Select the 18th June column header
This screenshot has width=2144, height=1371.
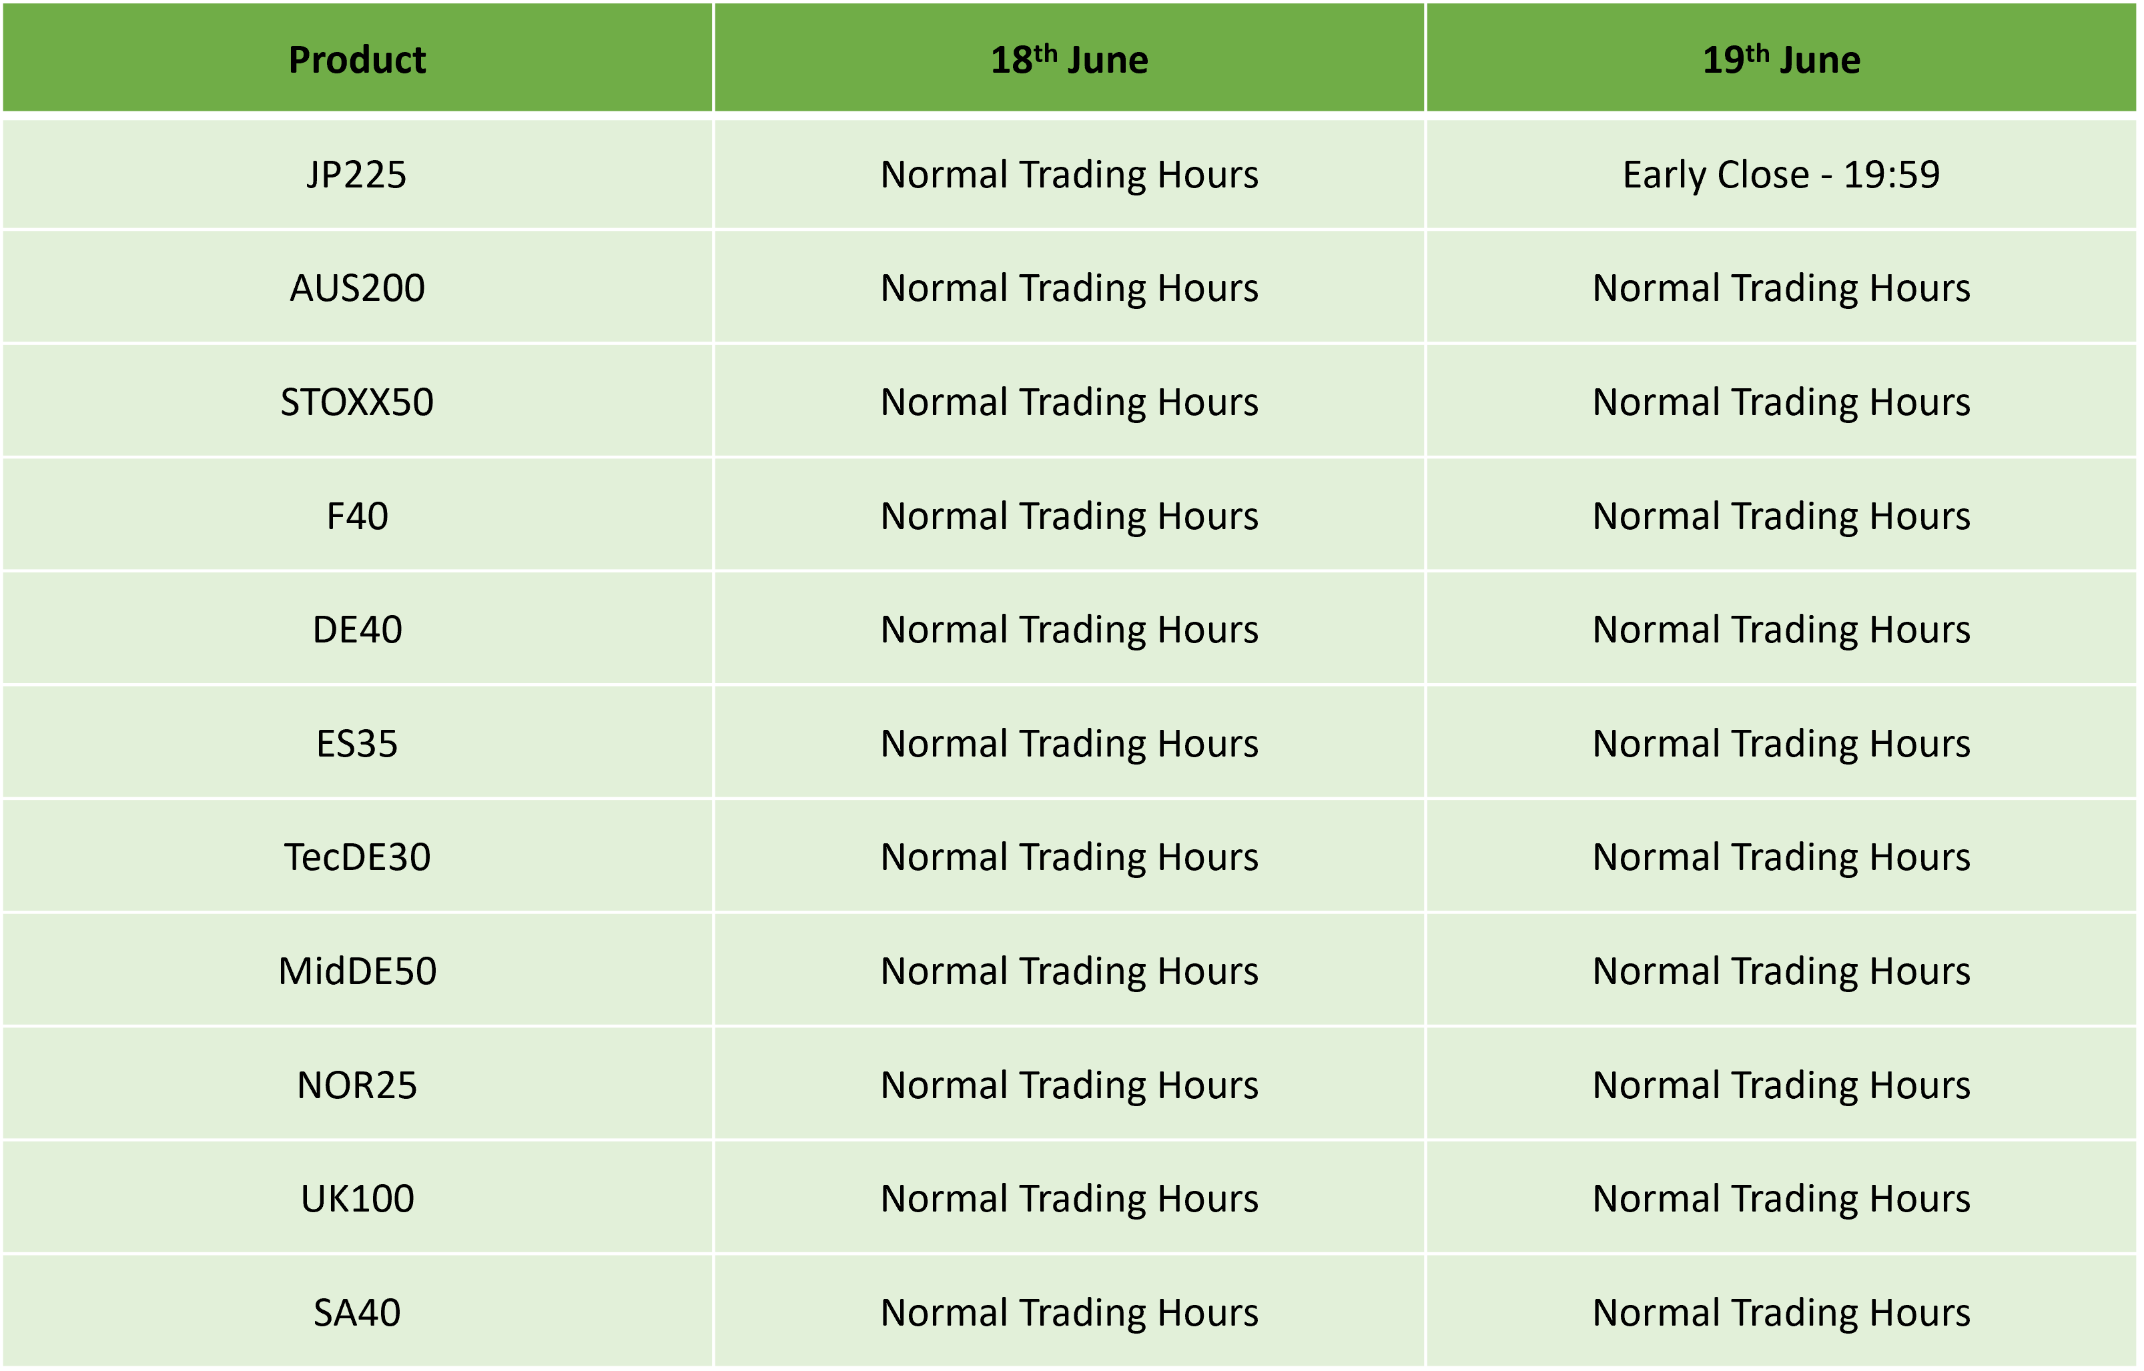(x=1069, y=59)
